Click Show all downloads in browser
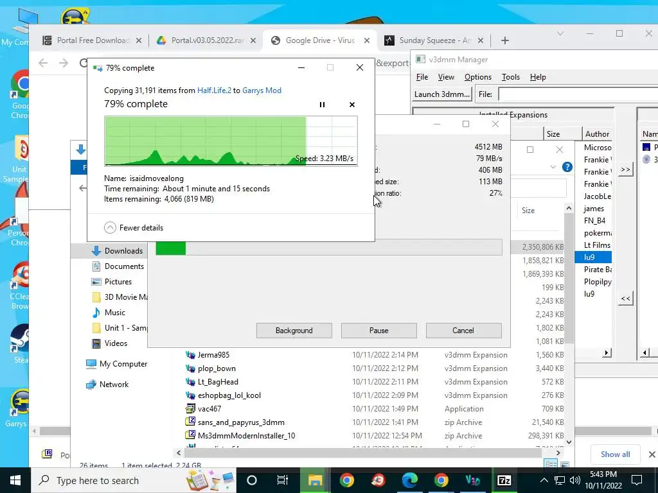The image size is (658, 493). 615,454
